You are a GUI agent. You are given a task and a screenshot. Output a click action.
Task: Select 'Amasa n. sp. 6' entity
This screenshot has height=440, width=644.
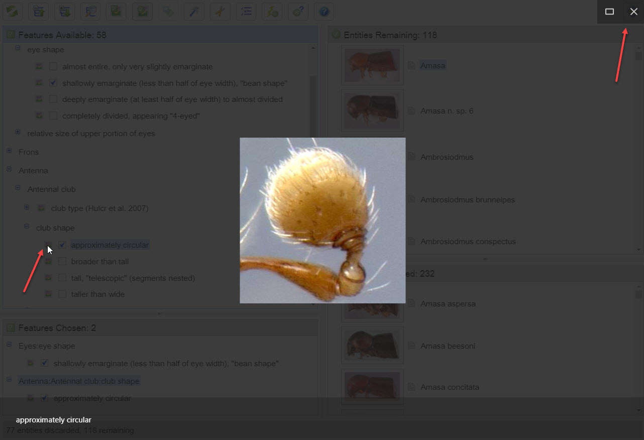click(447, 111)
